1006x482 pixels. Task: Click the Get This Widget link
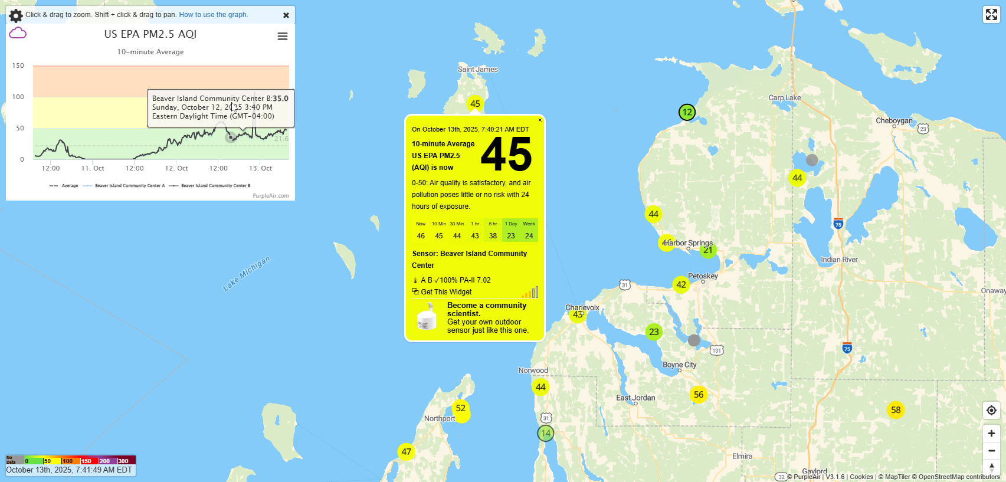click(x=446, y=292)
